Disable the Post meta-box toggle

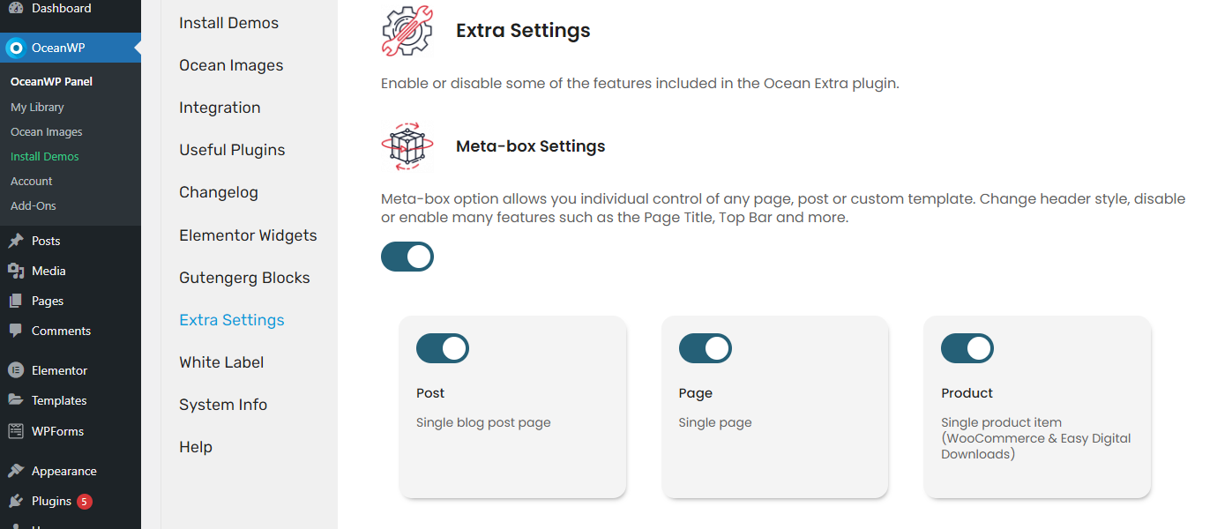(x=443, y=348)
